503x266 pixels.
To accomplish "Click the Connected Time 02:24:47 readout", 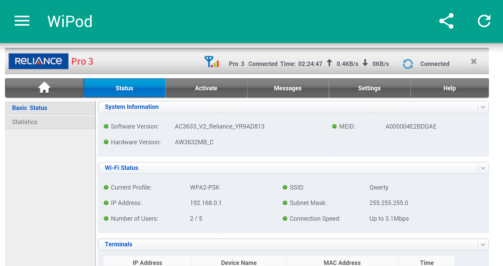I will point(285,64).
